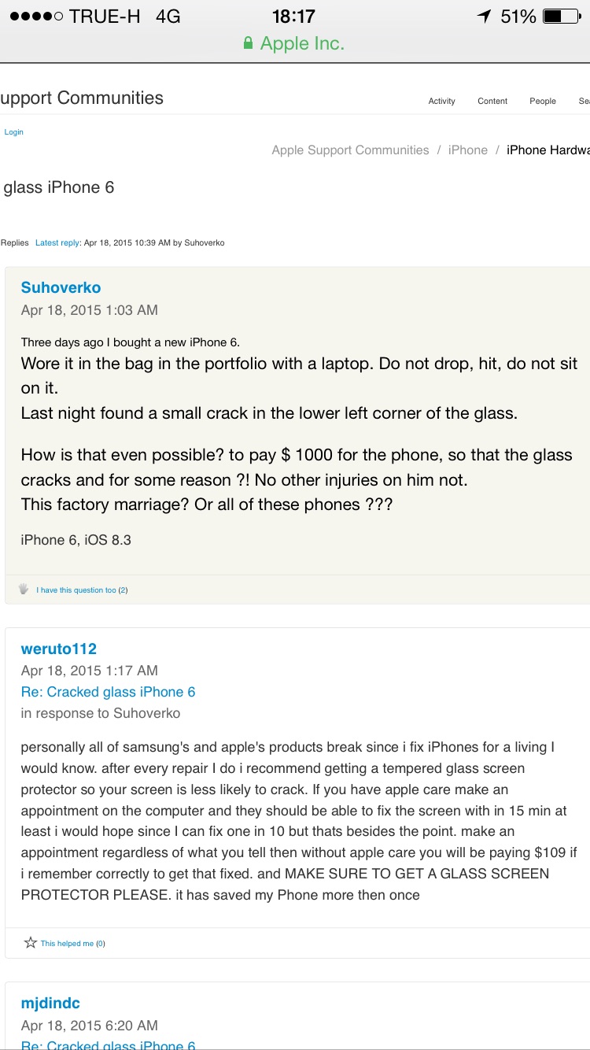
Task: Open the Activity menu item
Action: click(441, 101)
